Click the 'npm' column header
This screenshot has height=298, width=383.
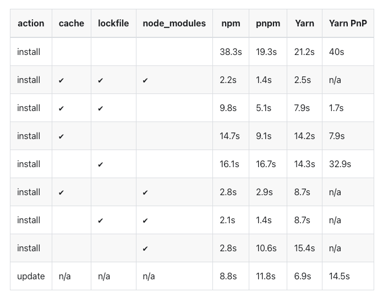point(231,24)
